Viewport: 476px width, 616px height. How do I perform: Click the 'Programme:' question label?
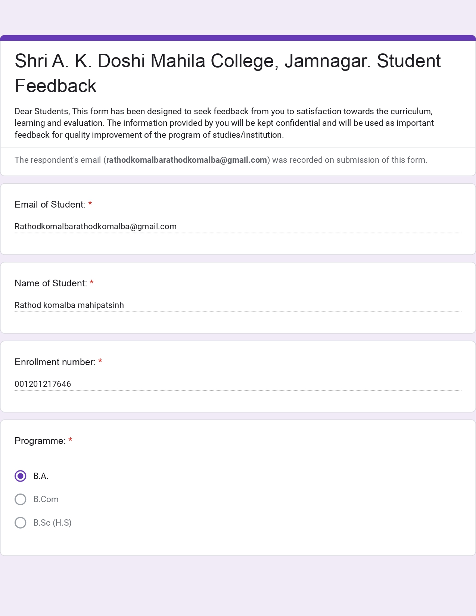click(x=40, y=441)
